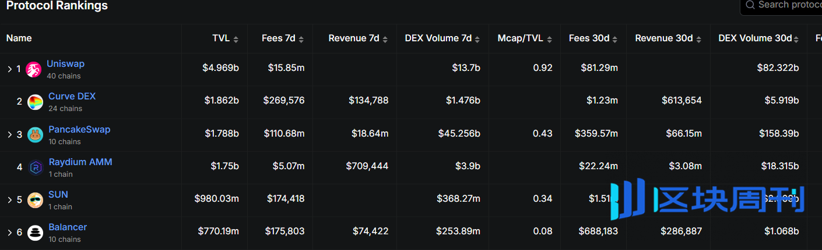Click Uniswap DEX Volume 30d $82.322b
Image resolution: width=822 pixels, height=250 pixels.
778,68
